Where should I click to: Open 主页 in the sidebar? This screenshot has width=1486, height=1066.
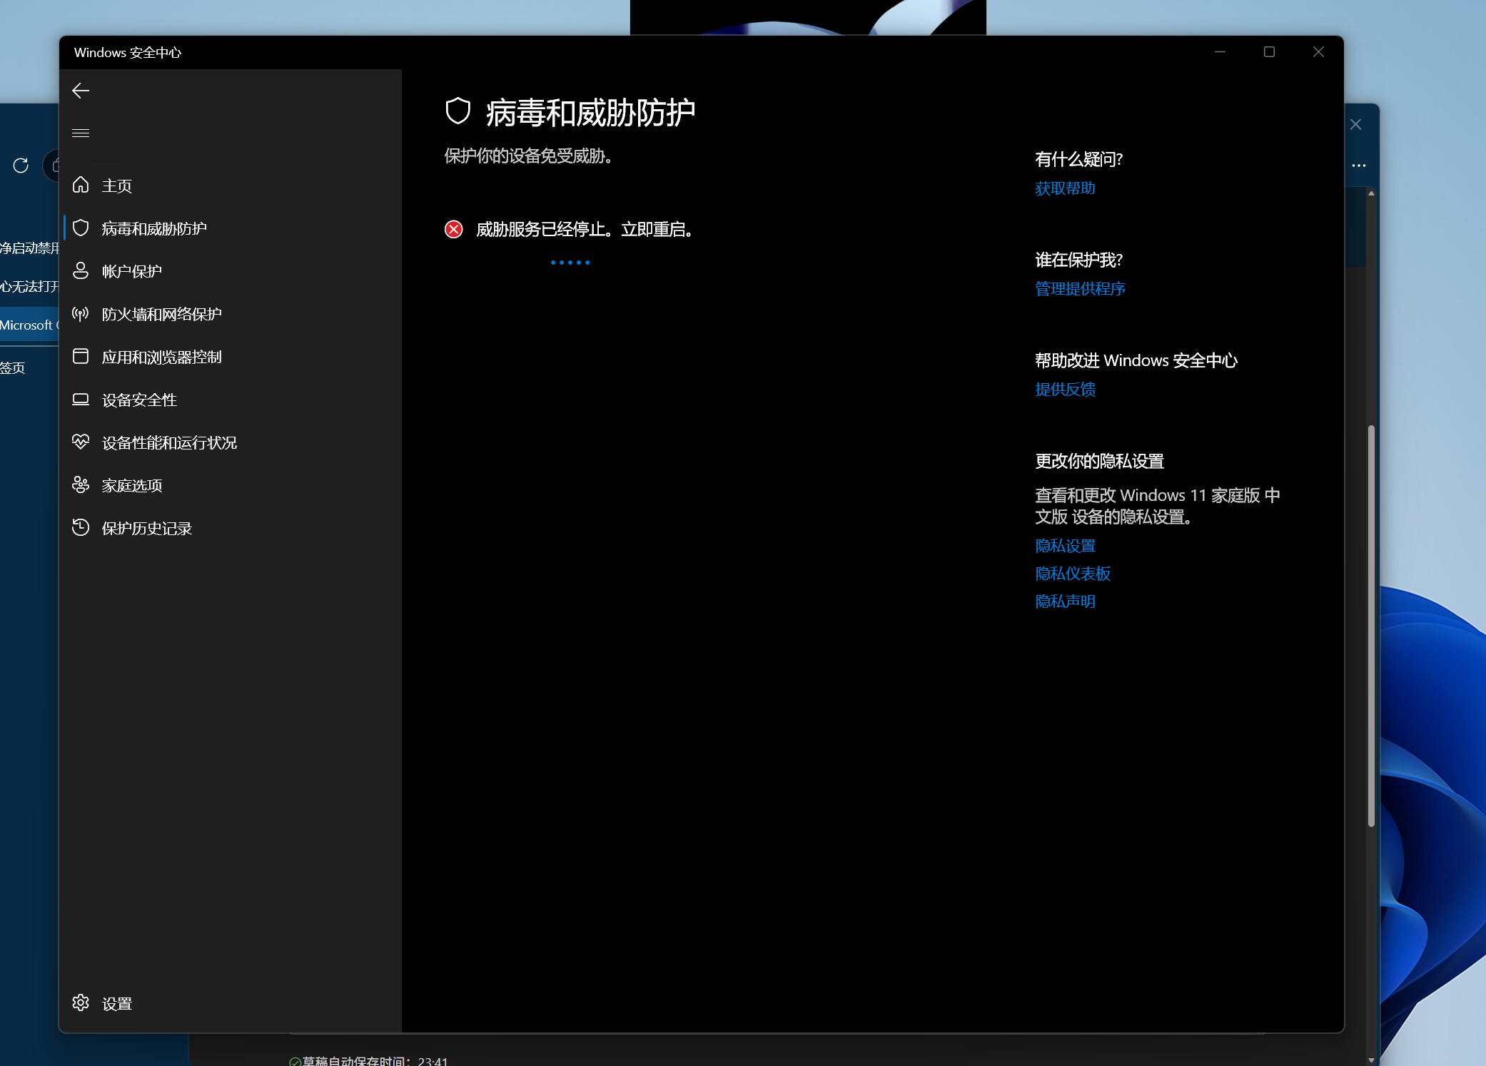tap(231, 186)
